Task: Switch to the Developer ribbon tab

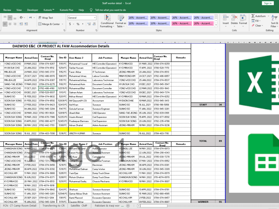Action: tap(32, 9)
